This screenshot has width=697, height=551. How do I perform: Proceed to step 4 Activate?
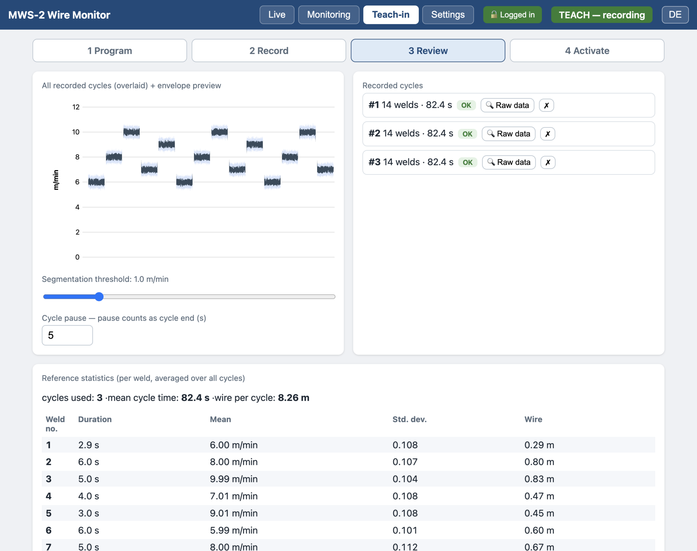[587, 51]
